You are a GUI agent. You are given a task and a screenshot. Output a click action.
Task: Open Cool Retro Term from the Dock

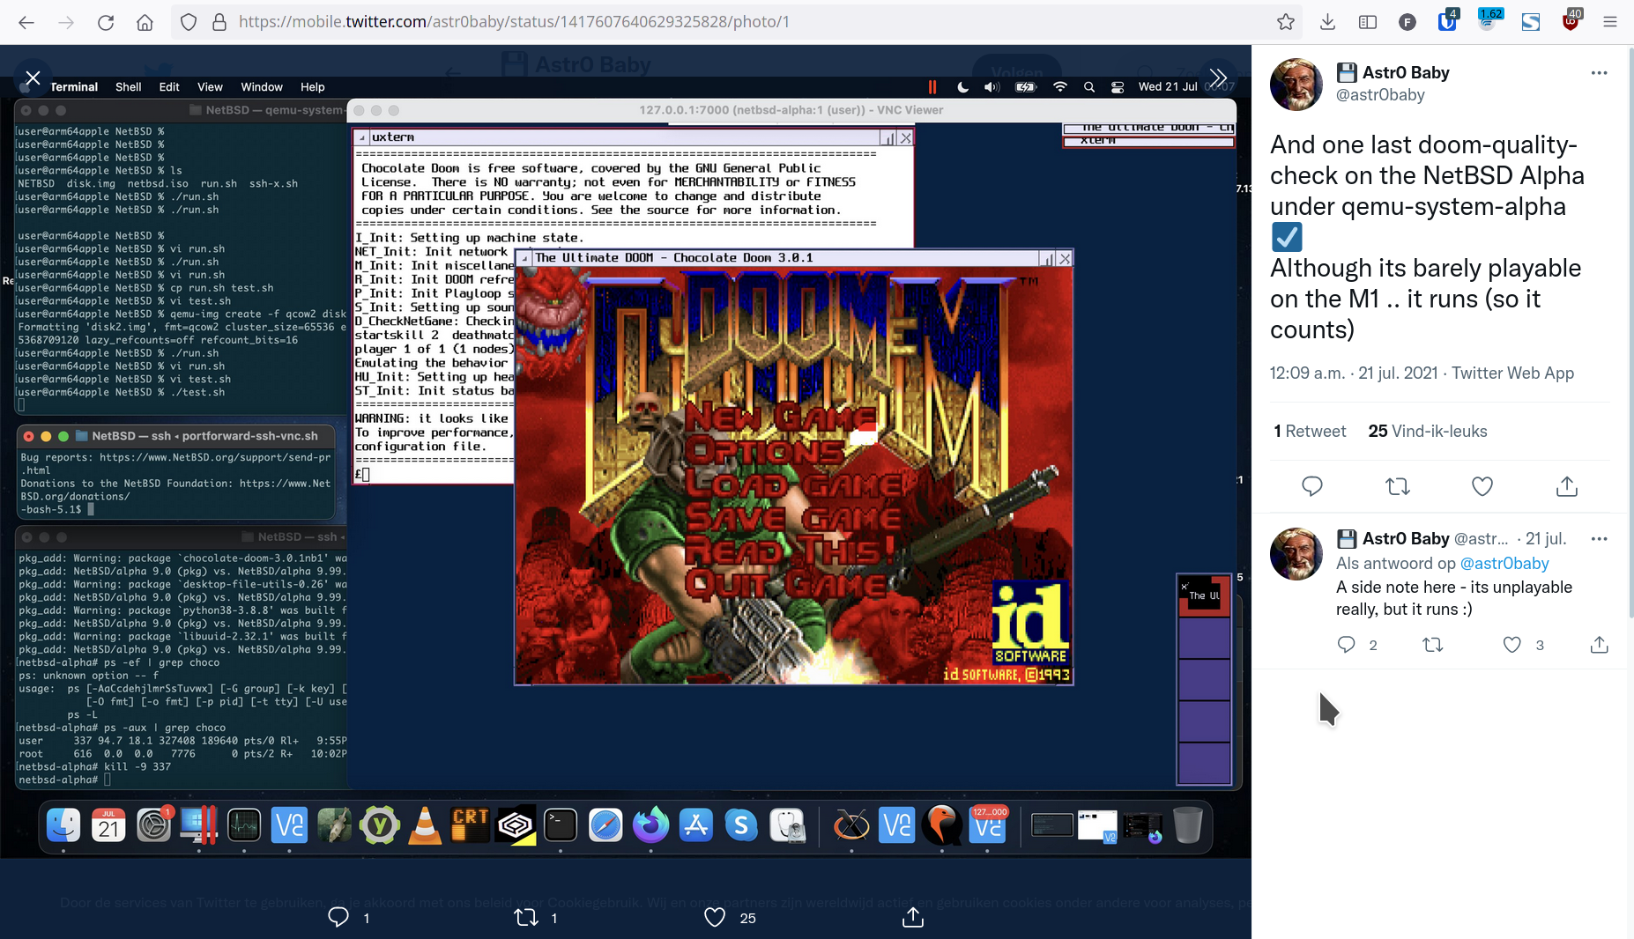(470, 825)
